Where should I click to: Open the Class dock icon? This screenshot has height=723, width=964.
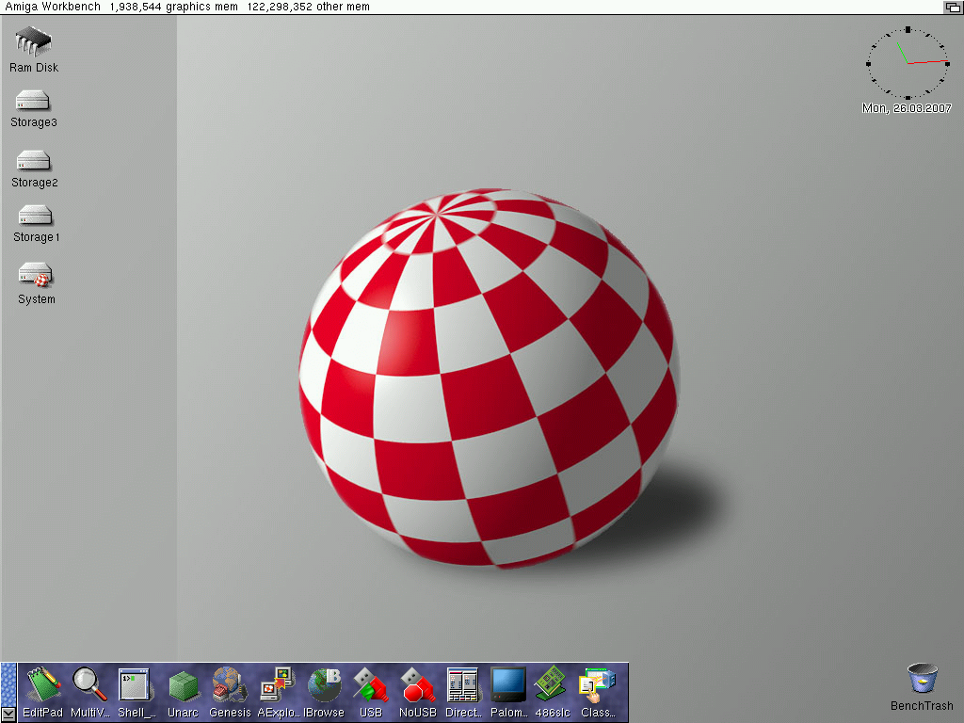pos(597,685)
